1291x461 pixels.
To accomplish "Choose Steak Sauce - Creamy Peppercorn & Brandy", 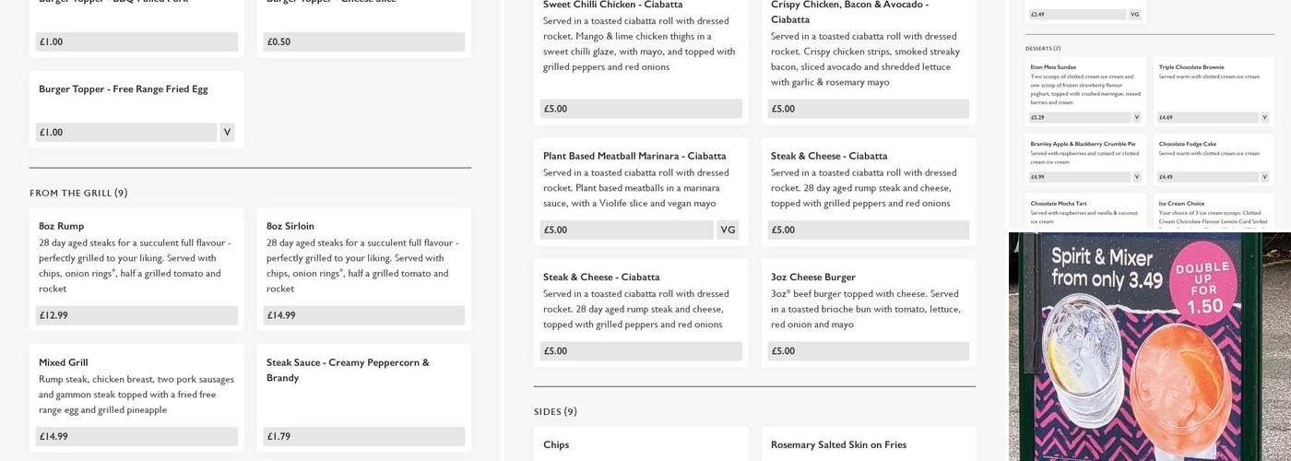I will click(348, 370).
